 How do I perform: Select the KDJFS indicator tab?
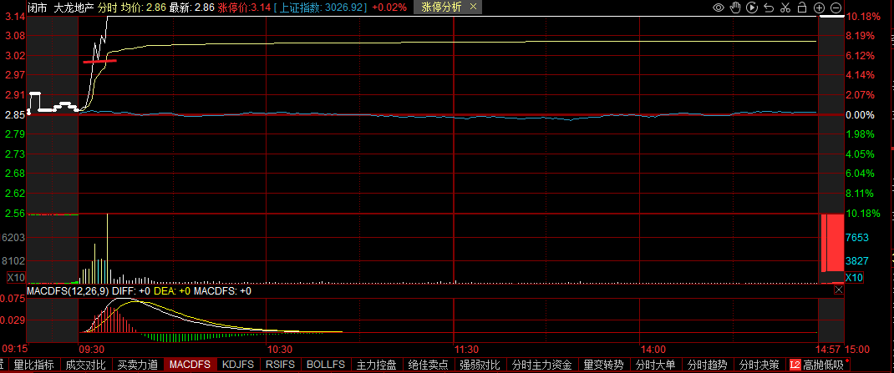click(x=238, y=365)
